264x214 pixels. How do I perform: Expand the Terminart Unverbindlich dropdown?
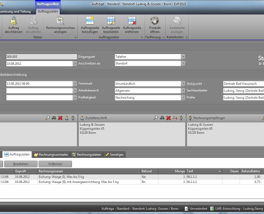[183, 83]
